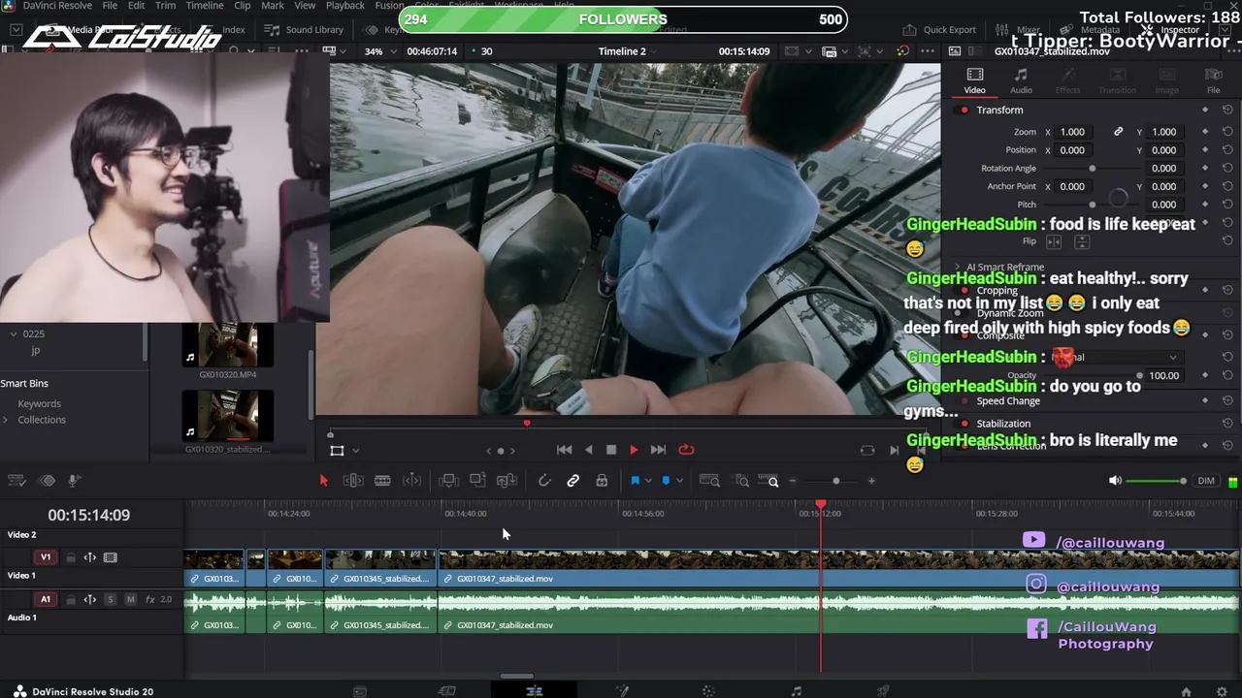Open the File menu
Screen dimensions: 1242x698
(x=110, y=6)
